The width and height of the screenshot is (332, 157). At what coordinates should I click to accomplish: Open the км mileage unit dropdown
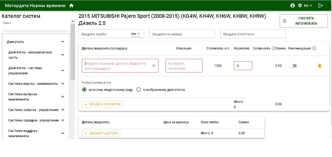pyautogui.click(x=136, y=34)
